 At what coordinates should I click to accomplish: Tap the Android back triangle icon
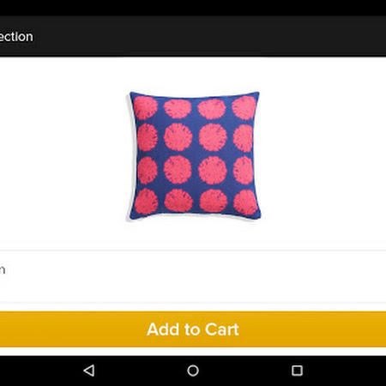click(x=89, y=371)
